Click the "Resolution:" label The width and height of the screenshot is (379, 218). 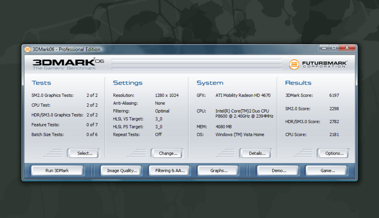[124, 95]
